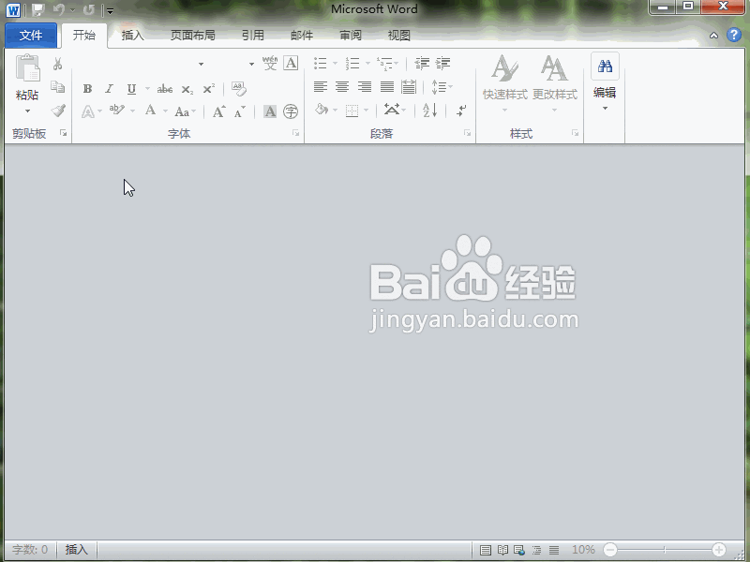Open the Paragraph dialog launcher
The height and width of the screenshot is (562, 750).
[x=467, y=133]
